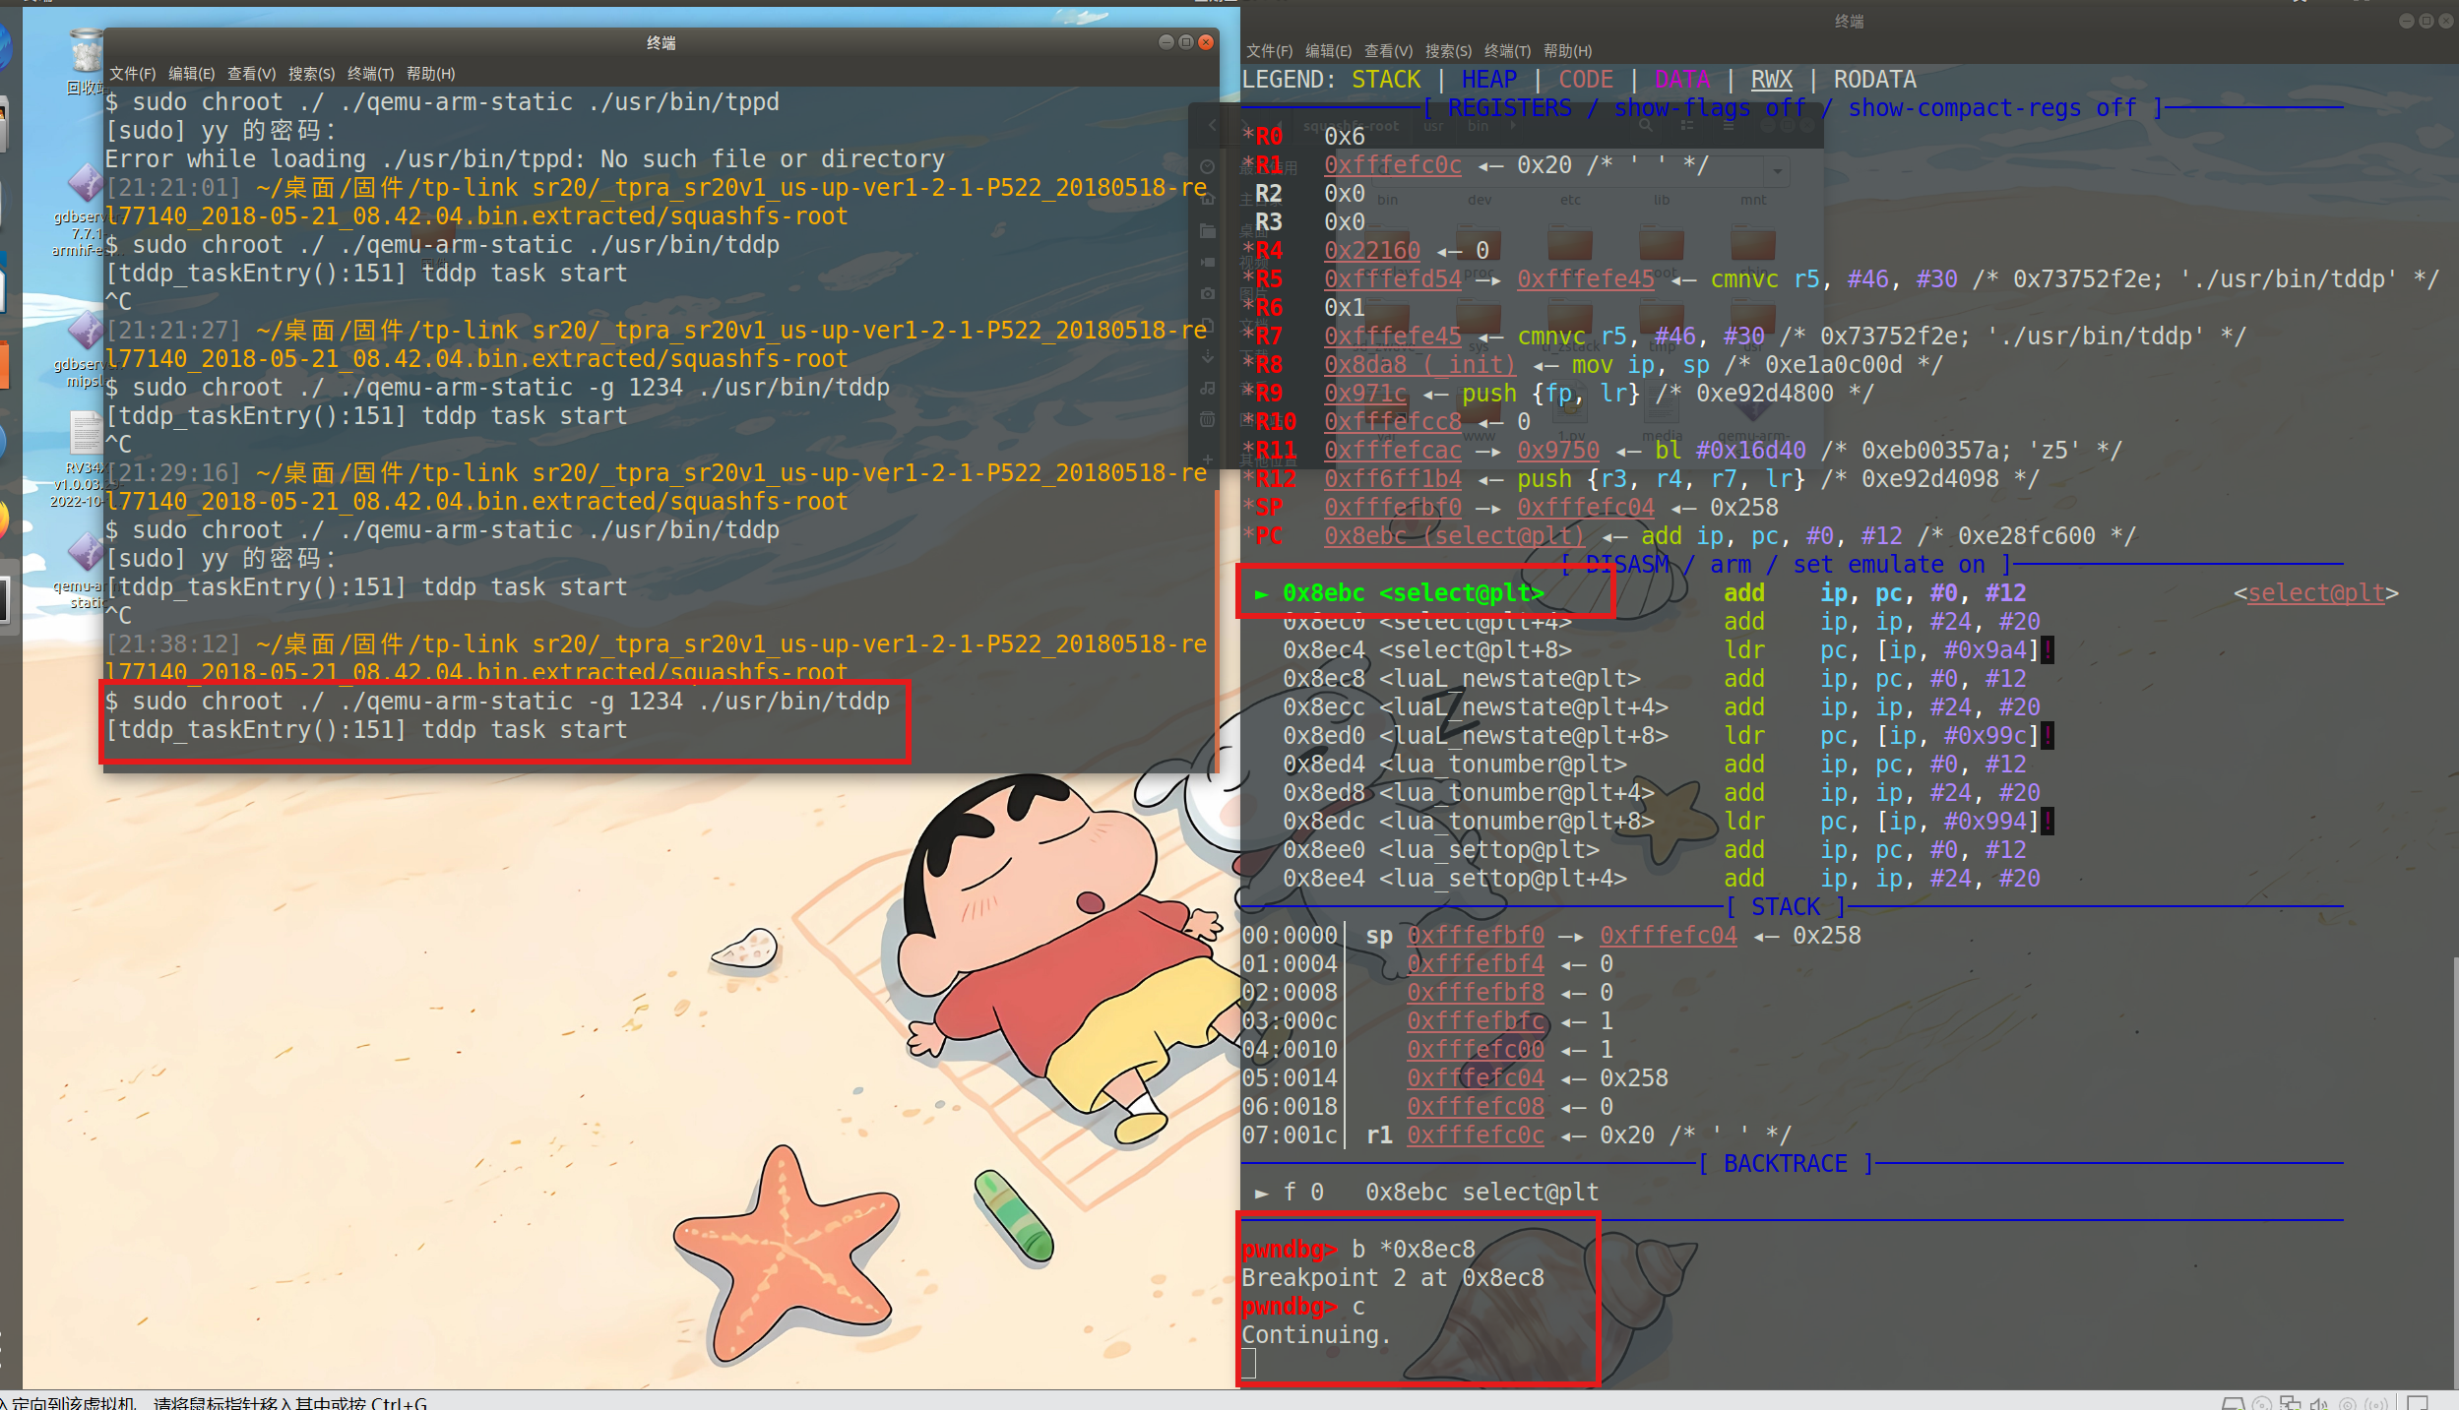
Task: Open the 文件(F) menu in right terminal
Action: pyautogui.click(x=1269, y=51)
